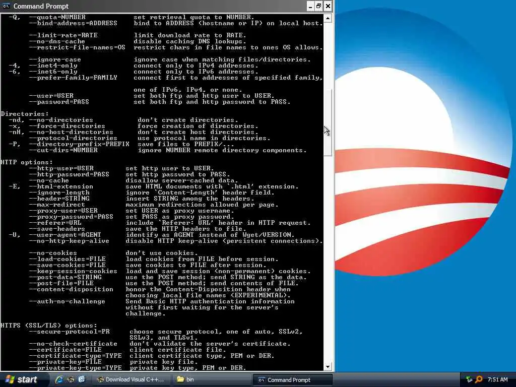Click the scrollbar down arrow in Command Prompt
516x387 pixels.
(x=328, y=367)
